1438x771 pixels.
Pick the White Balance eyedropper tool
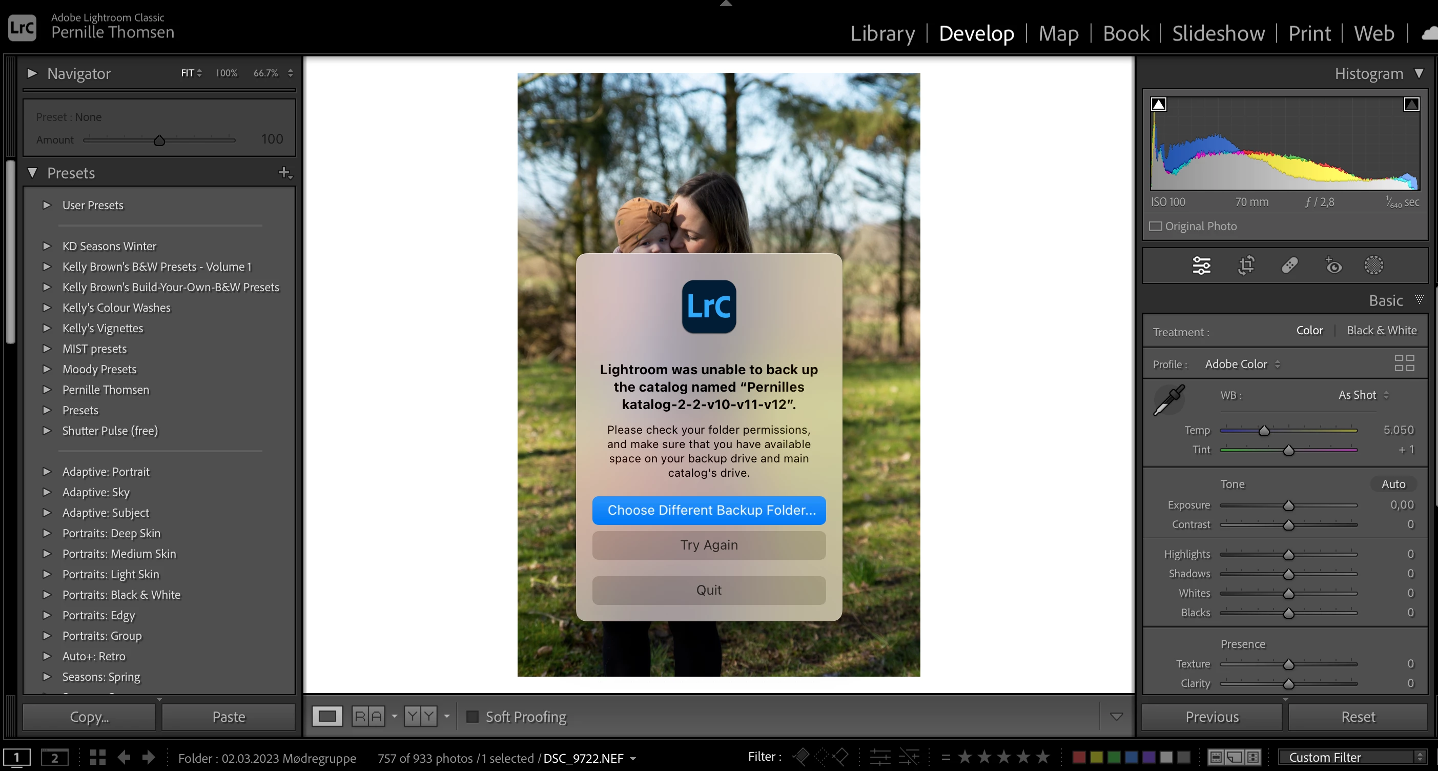click(1169, 400)
